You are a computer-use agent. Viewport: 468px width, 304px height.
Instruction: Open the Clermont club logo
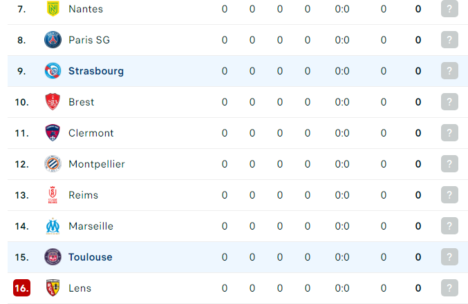[53, 133]
